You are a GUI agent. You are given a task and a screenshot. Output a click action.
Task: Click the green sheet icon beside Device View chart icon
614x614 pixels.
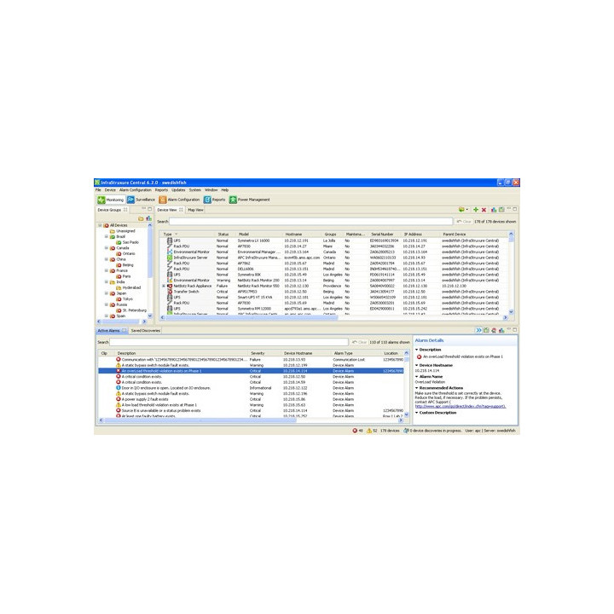[501, 210]
